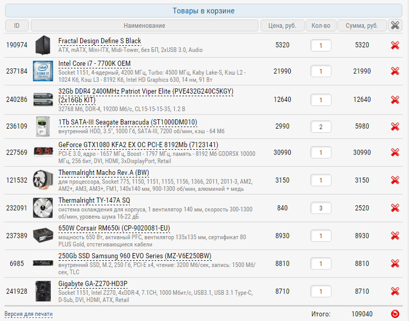The image size is (409, 321).
Task: Select quantity field for TY-147A SQ fan
Action: (x=321, y=208)
